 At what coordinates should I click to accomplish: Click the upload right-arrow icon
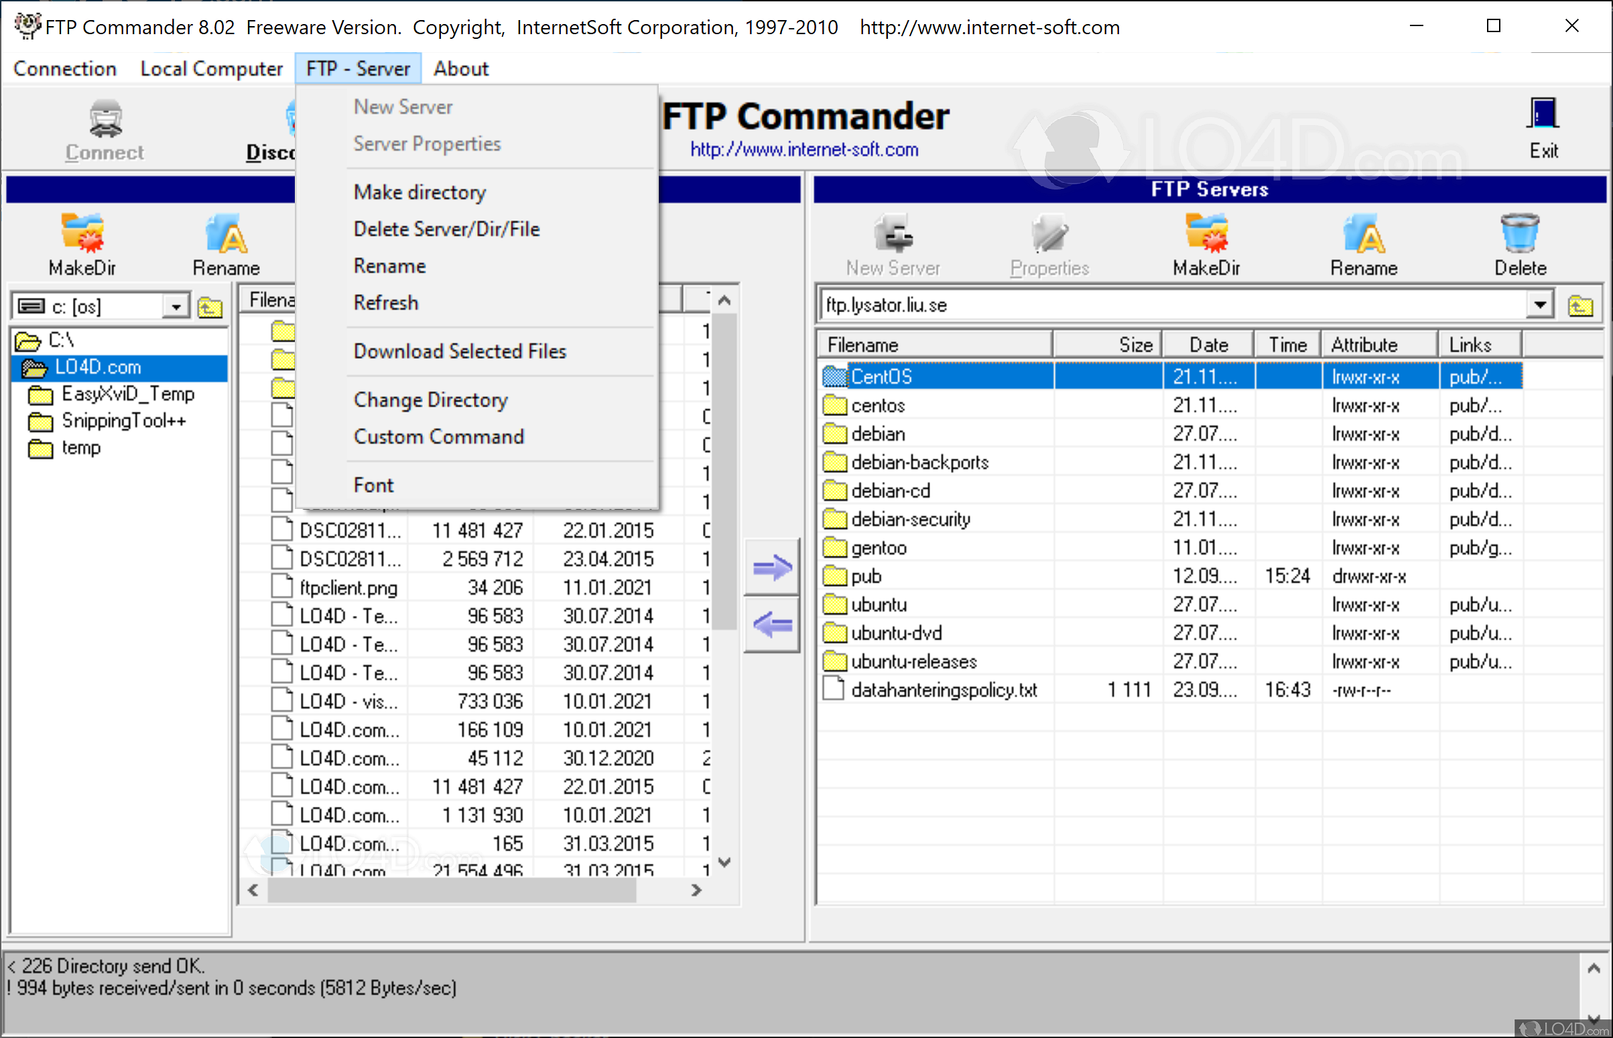(x=771, y=566)
